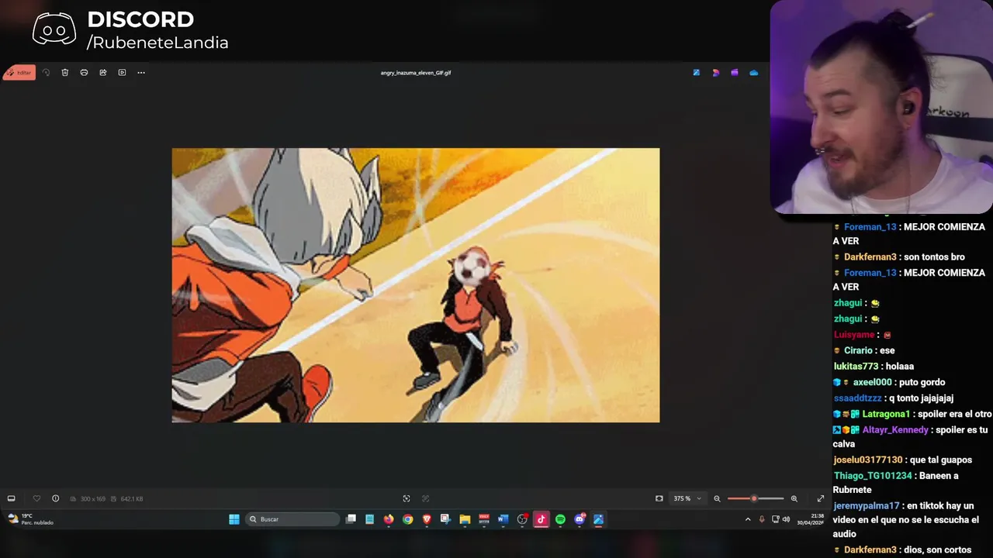Open the OneDrive cloud icon
The width and height of the screenshot is (993, 558).
click(x=753, y=73)
